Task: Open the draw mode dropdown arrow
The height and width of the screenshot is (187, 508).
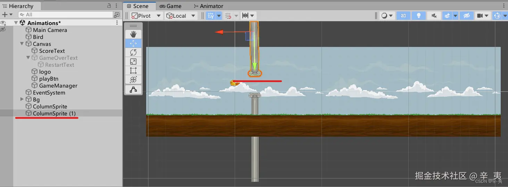Action: coord(391,16)
